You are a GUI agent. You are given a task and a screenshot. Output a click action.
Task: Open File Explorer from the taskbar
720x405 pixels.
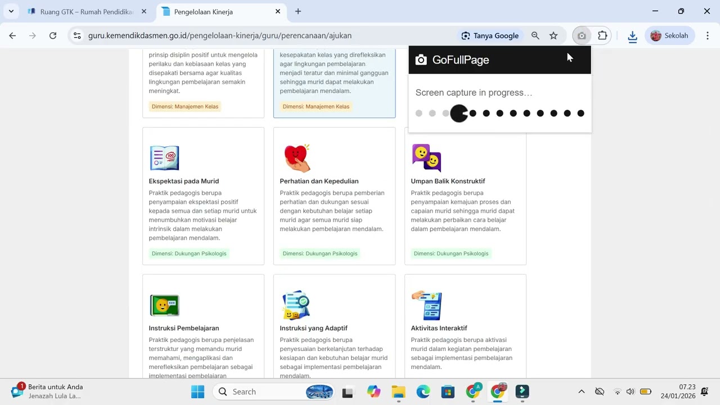(398, 391)
